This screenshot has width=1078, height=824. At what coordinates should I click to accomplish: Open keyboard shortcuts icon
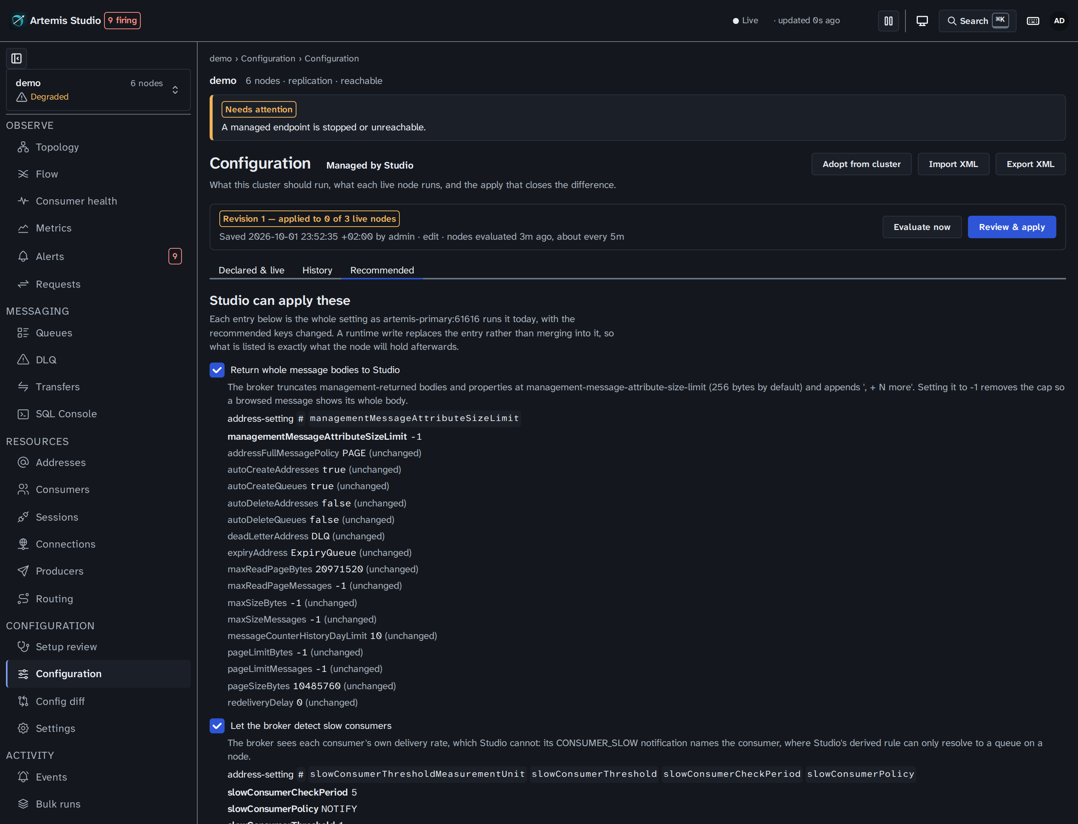(1033, 21)
